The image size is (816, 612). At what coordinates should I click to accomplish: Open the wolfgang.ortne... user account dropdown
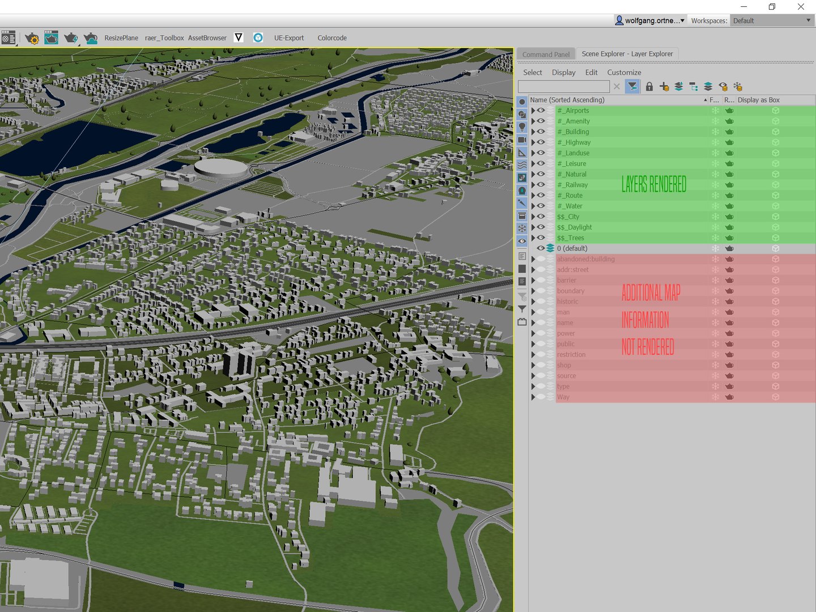click(x=650, y=20)
